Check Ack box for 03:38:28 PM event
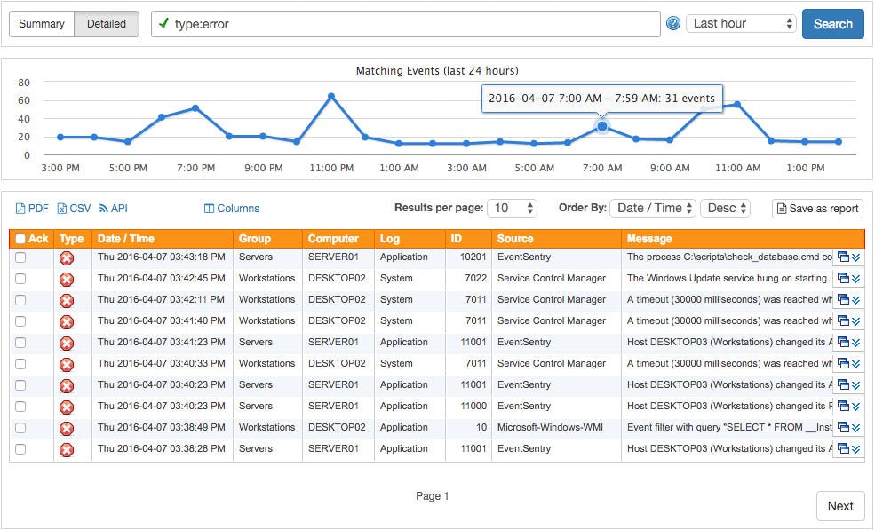The height and width of the screenshot is (530, 875). coord(20,448)
